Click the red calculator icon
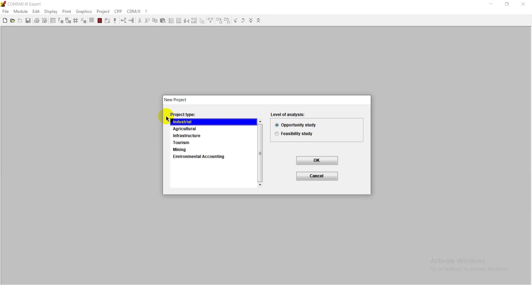Viewport: 532px width, 285px height. pos(100,21)
